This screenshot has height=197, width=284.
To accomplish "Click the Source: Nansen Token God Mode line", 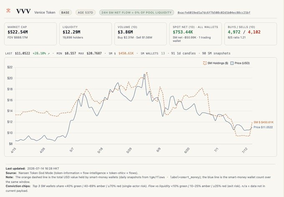I will [x=72, y=173].
